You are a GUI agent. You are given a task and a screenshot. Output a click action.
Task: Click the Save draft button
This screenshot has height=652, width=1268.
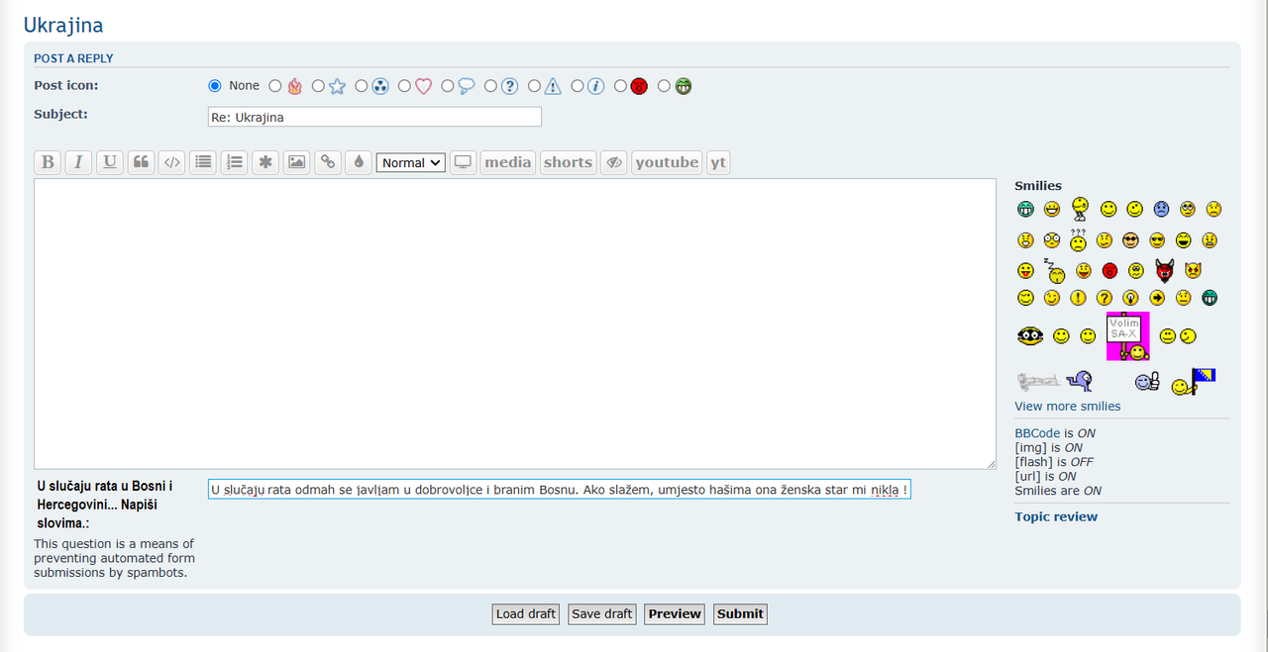[x=602, y=614]
